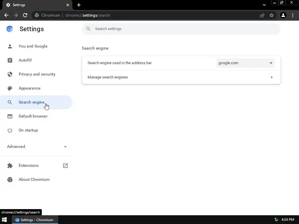This screenshot has height=224, width=299.
Task: Click the share page icon in address bar
Action: [x=262, y=15]
